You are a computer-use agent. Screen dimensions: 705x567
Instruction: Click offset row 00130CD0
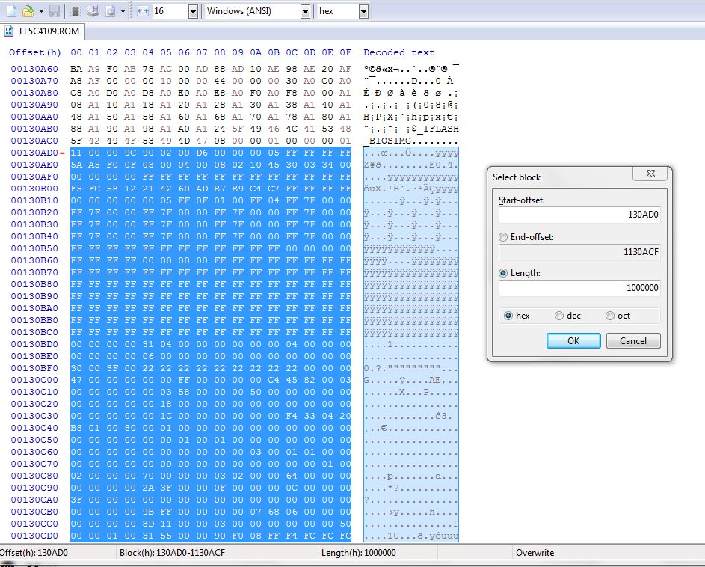(x=34, y=536)
